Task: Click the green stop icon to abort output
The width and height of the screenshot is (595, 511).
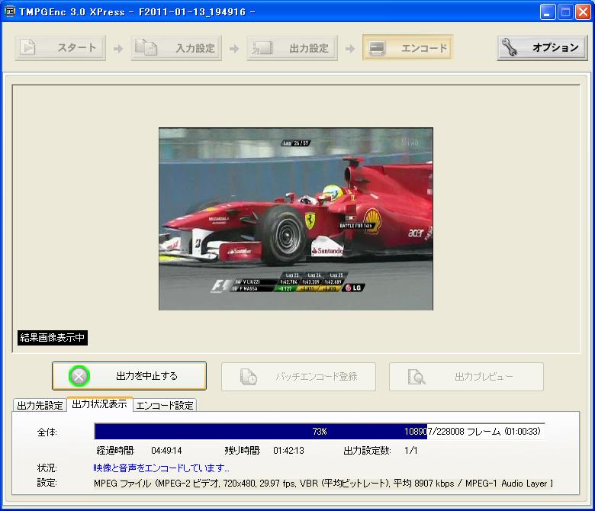Action: click(79, 376)
